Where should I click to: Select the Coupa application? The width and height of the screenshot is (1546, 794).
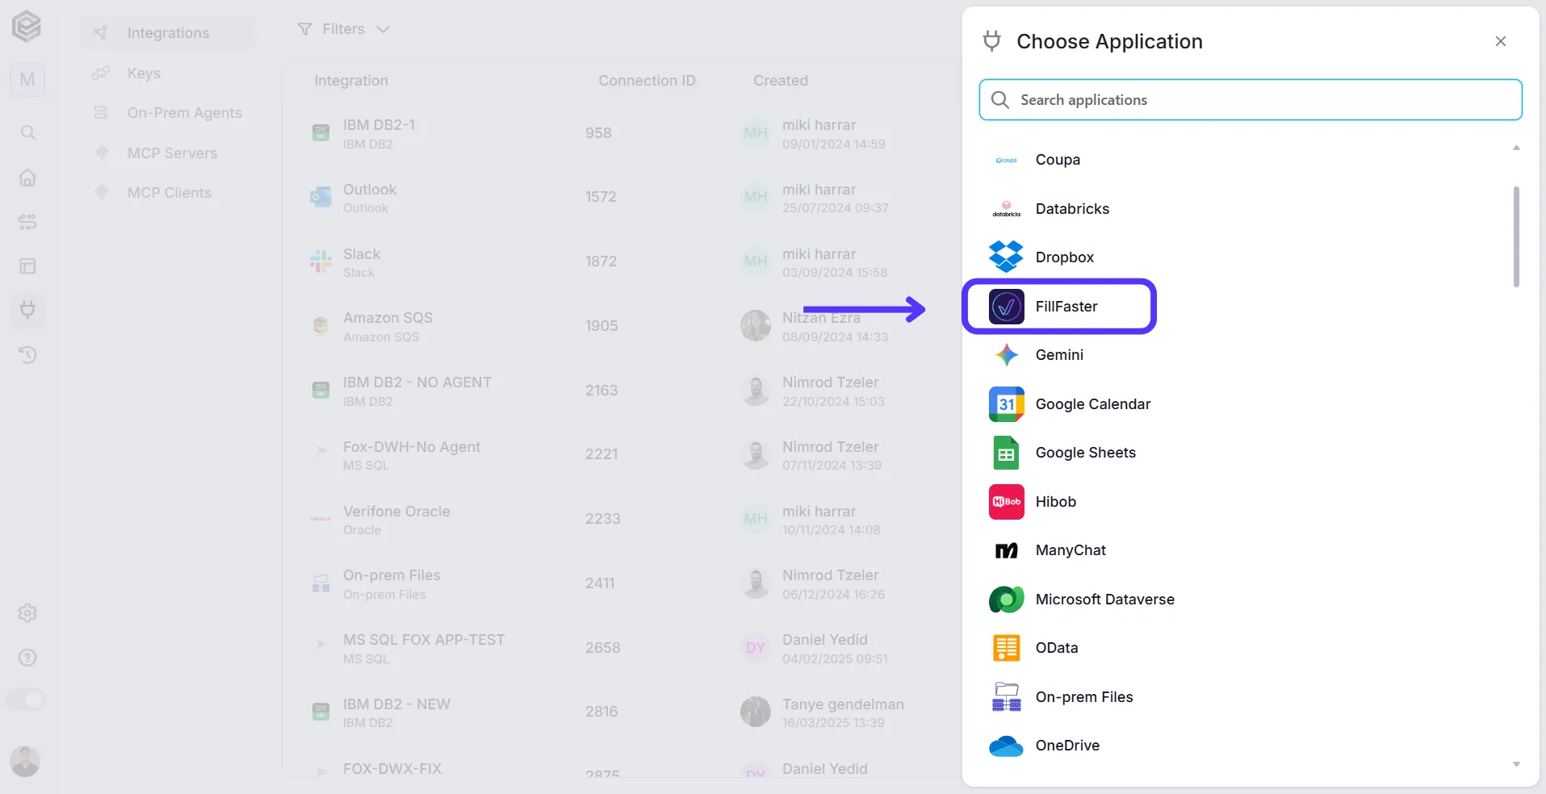(x=1058, y=160)
